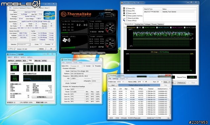Image resolution: width=210 pixels, height=125 pixels.
Task: Click the Start button in LinX
Action: 113,85
